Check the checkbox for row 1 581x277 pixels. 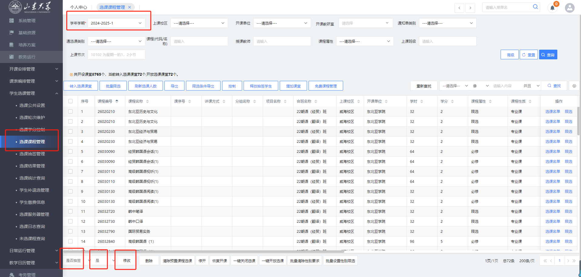[70, 111]
